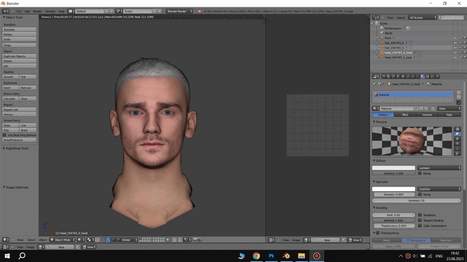Screen dimensions: 467x262
Task: Enable Use Sketching Sessions checkbox
Action: tap(5, 135)
